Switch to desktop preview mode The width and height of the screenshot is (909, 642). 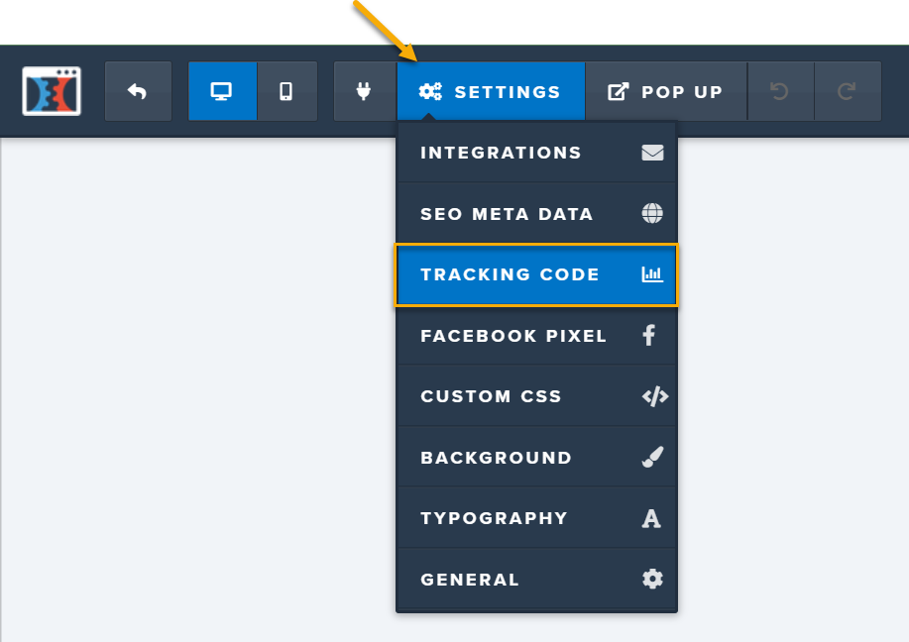pyautogui.click(x=222, y=91)
